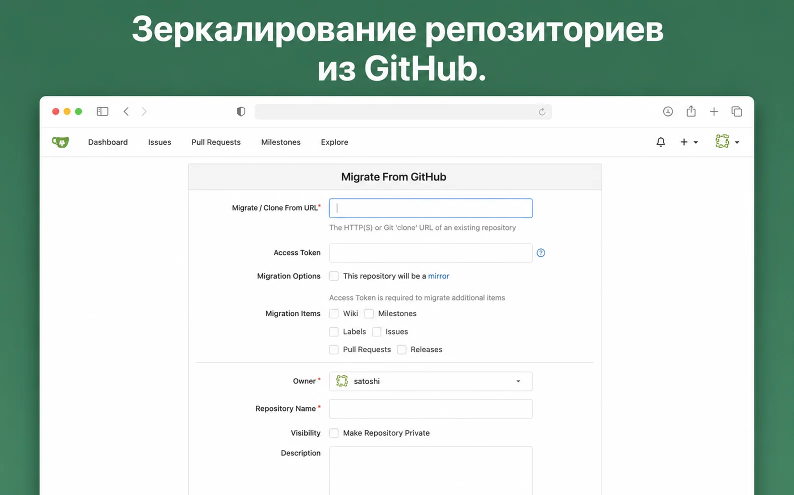This screenshot has height=495, width=794.
Task: Click satoshi avatar in Owner field
Action: coord(342,381)
